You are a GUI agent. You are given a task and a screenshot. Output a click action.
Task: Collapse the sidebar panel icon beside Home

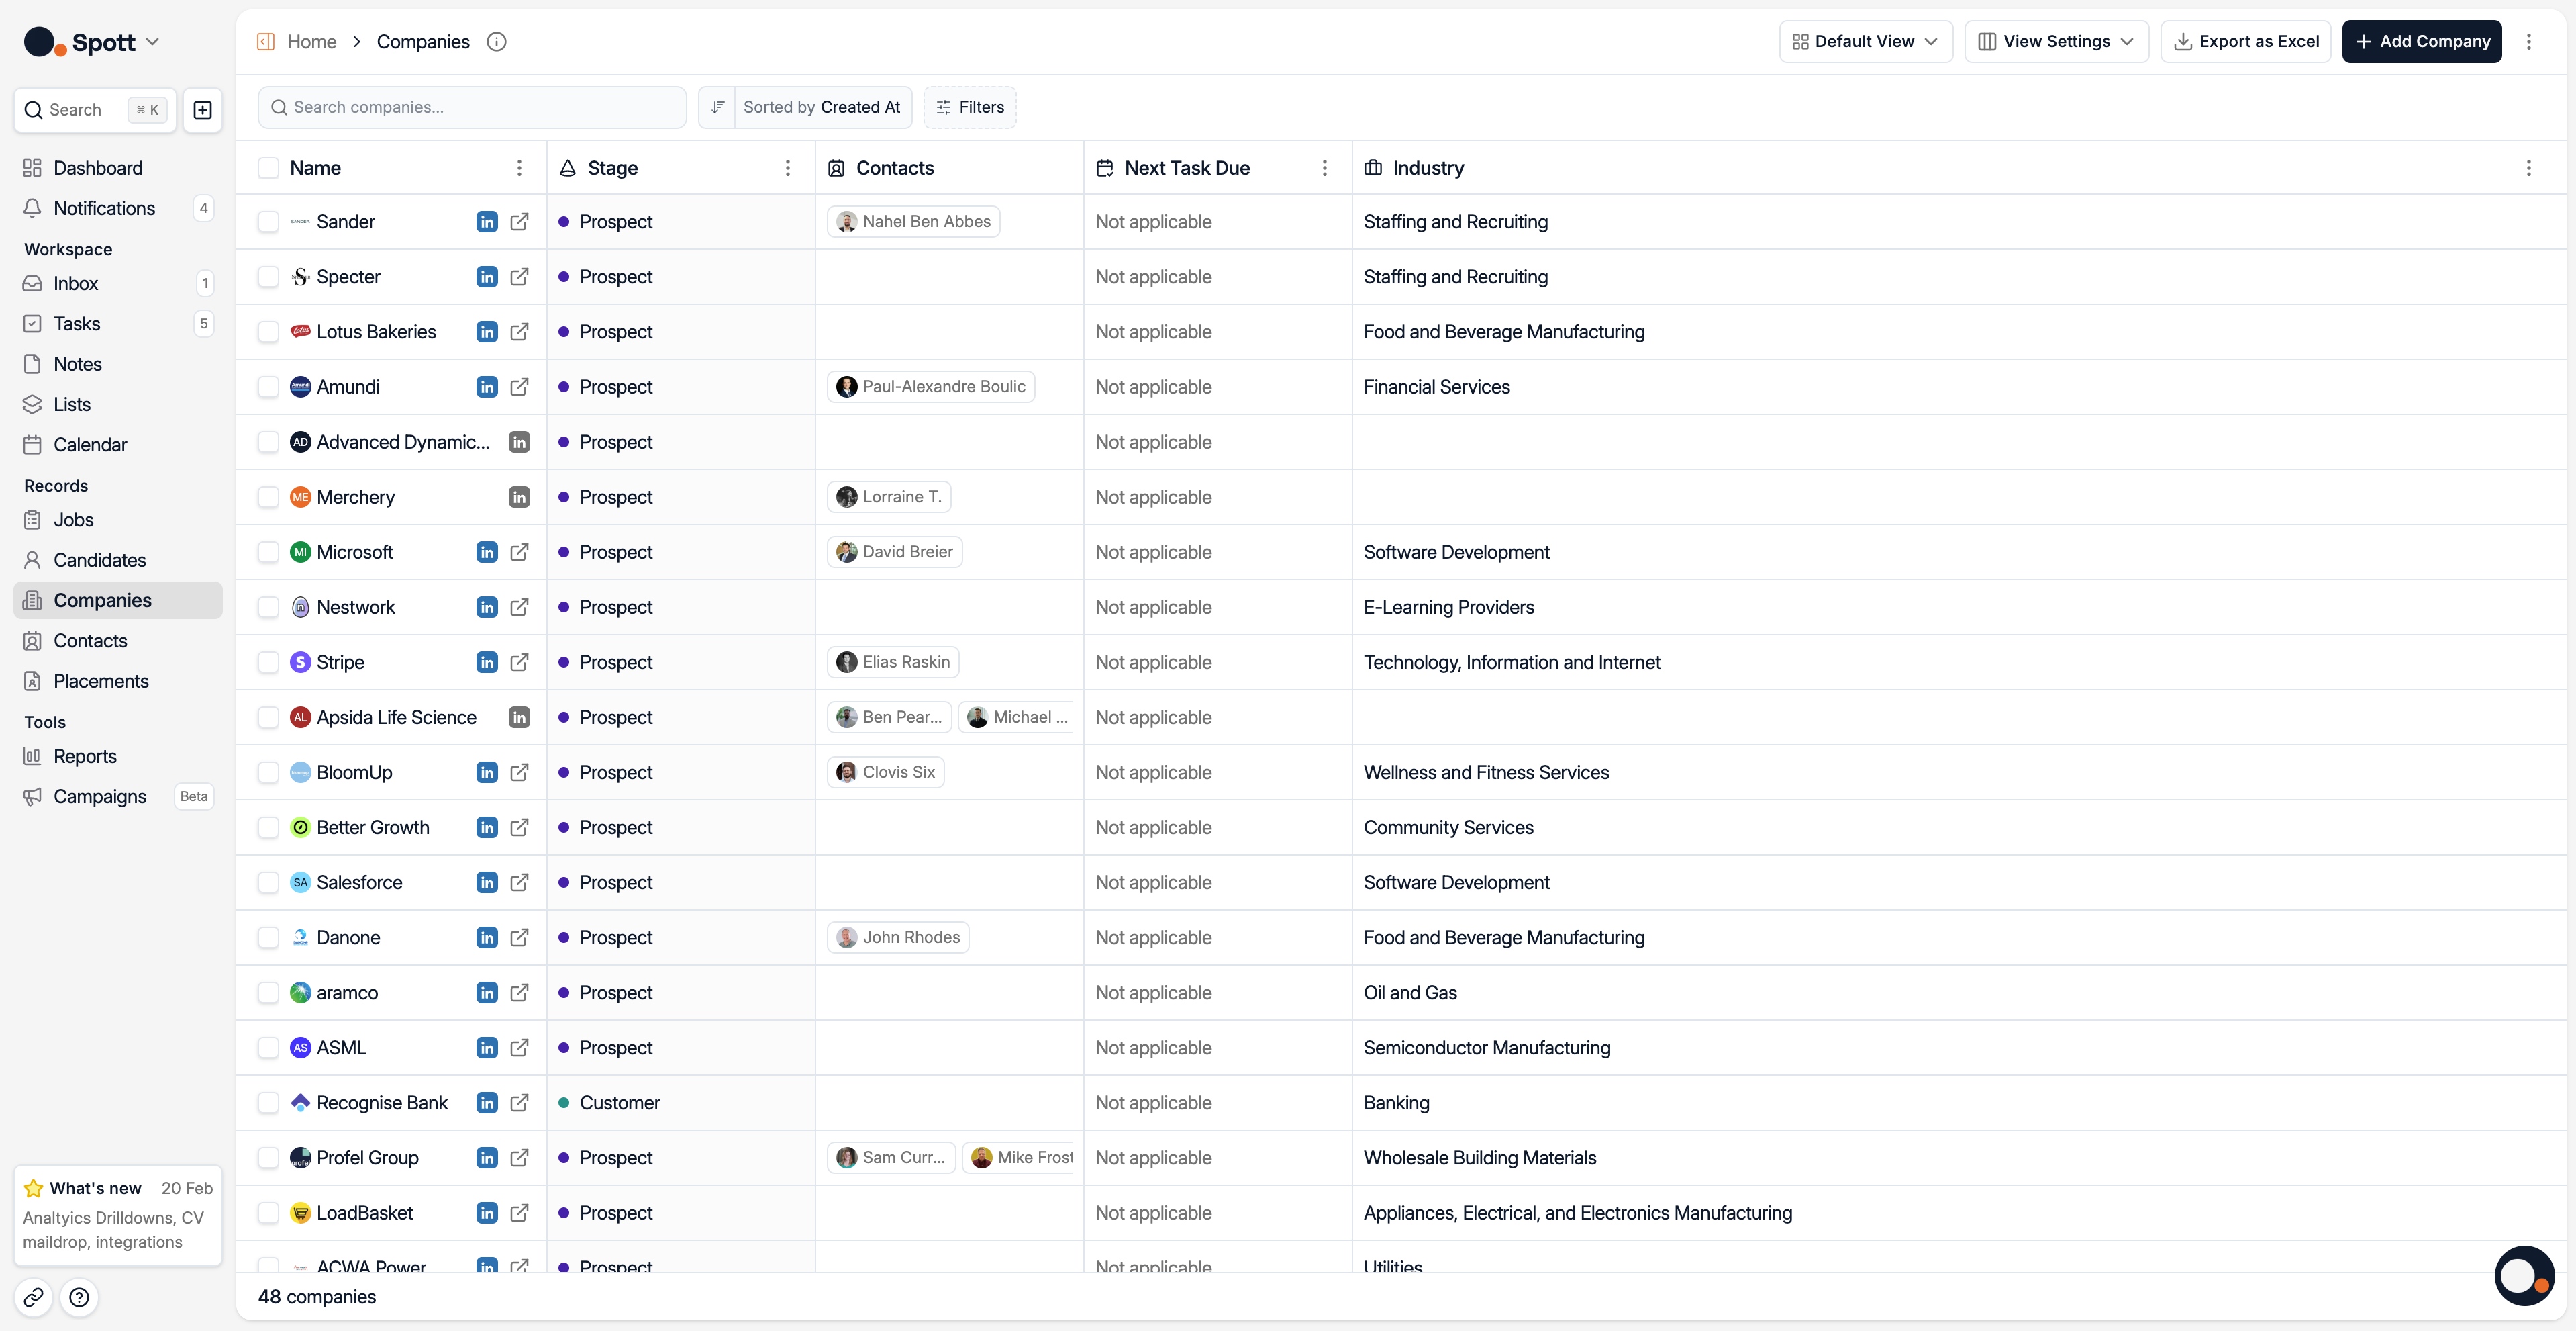tap(266, 42)
